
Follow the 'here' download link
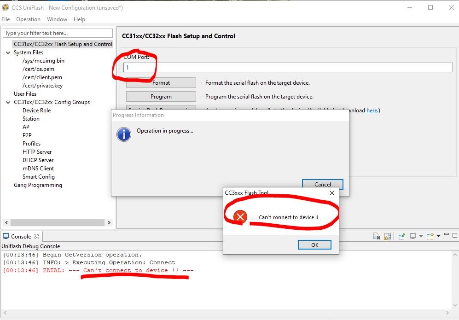(x=372, y=111)
